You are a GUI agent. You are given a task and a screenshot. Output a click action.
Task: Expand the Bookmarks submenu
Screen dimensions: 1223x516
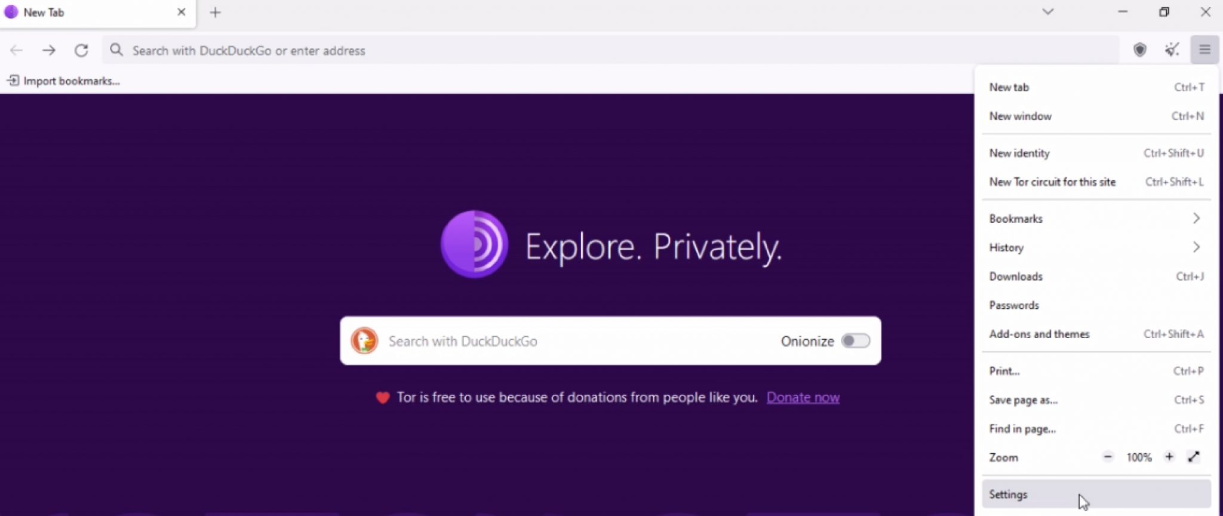pyautogui.click(x=1095, y=219)
